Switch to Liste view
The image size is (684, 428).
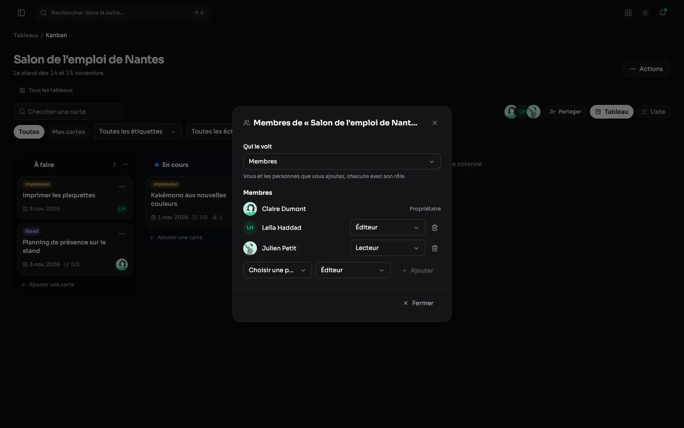[653, 112]
